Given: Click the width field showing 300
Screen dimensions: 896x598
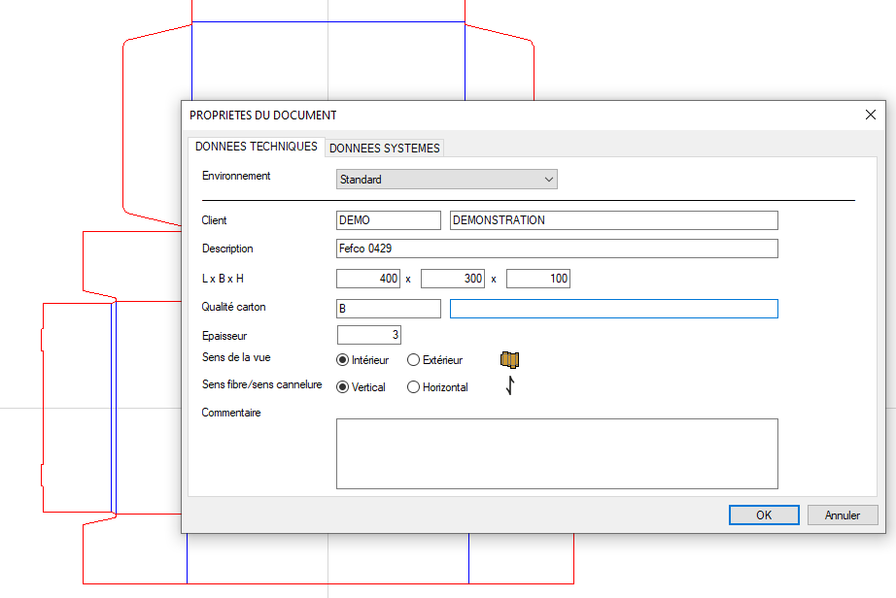Looking at the screenshot, I should [x=453, y=279].
